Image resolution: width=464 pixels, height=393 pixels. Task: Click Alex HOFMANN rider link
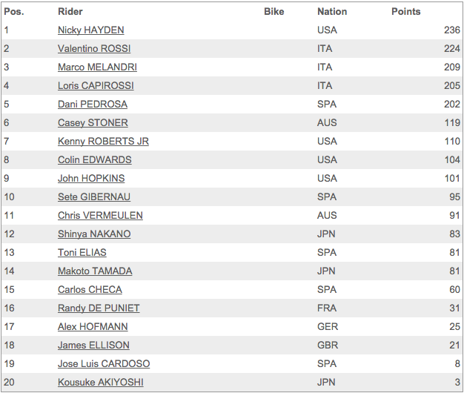(x=93, y=327)
